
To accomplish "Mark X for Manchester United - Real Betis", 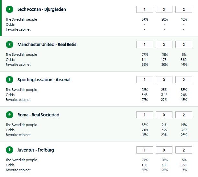I will [164, 44].
